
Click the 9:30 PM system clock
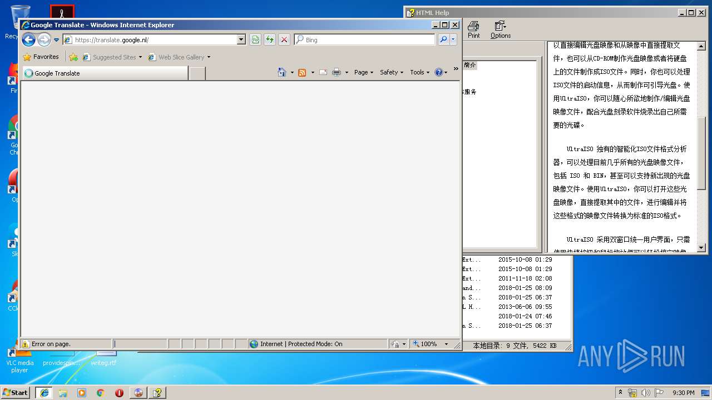click(684, 392)
